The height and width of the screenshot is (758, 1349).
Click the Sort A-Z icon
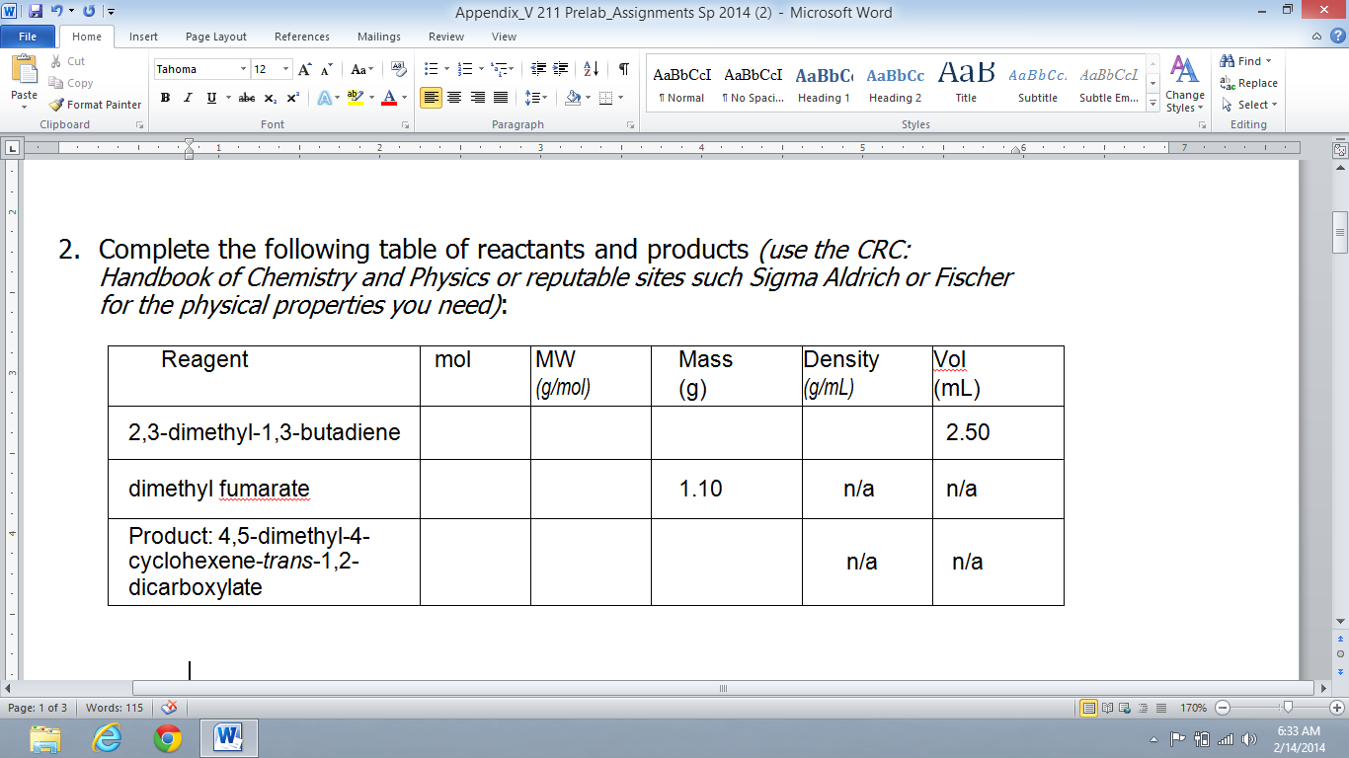591,69
